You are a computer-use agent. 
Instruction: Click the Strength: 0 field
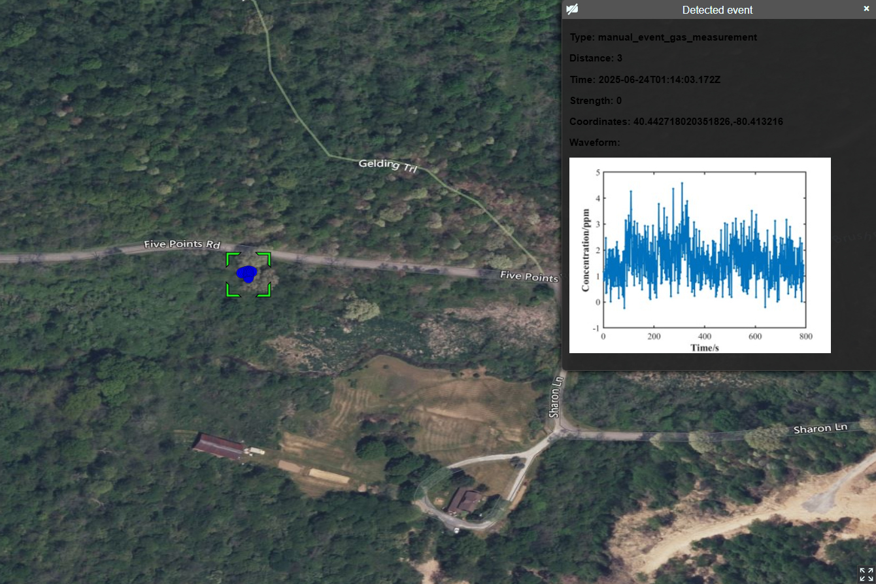tap(596, 101)
